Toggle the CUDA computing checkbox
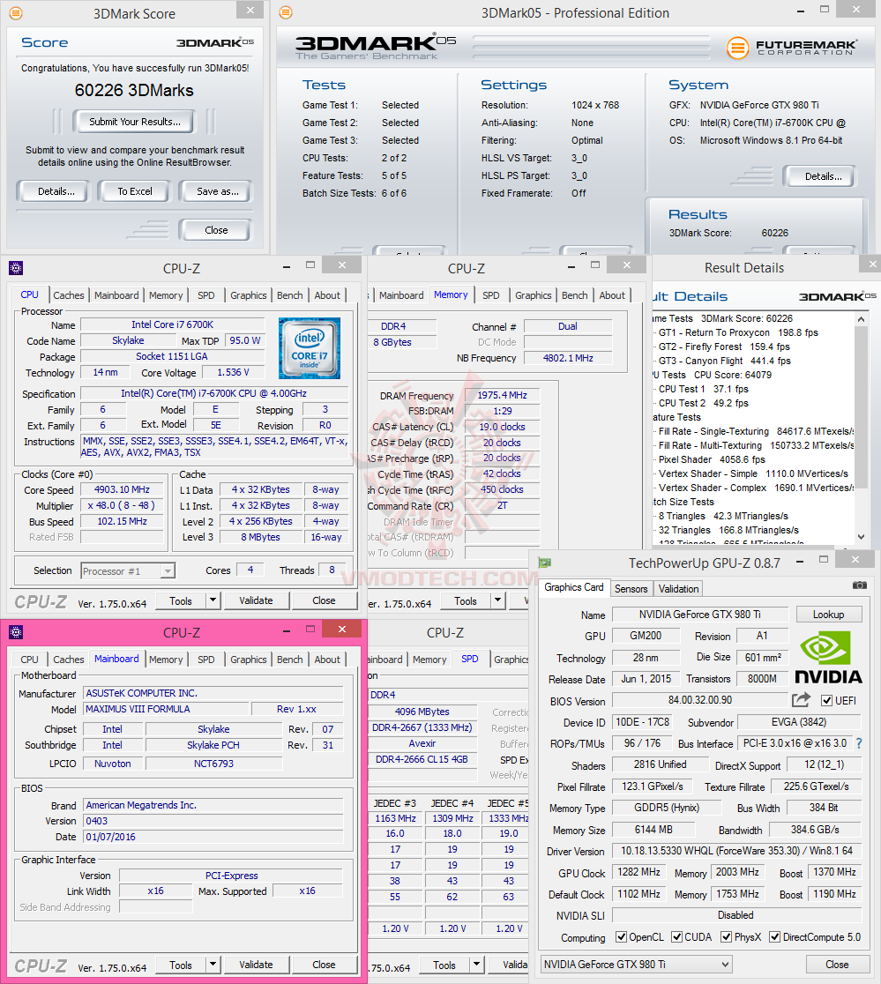Image resolution: width=881 pixels, height=984 pixels. click(677, 937)
